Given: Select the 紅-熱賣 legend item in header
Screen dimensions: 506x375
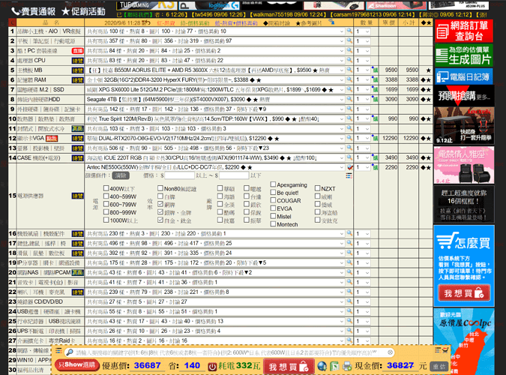Looking at the screenshot, I should coord(166,23).
